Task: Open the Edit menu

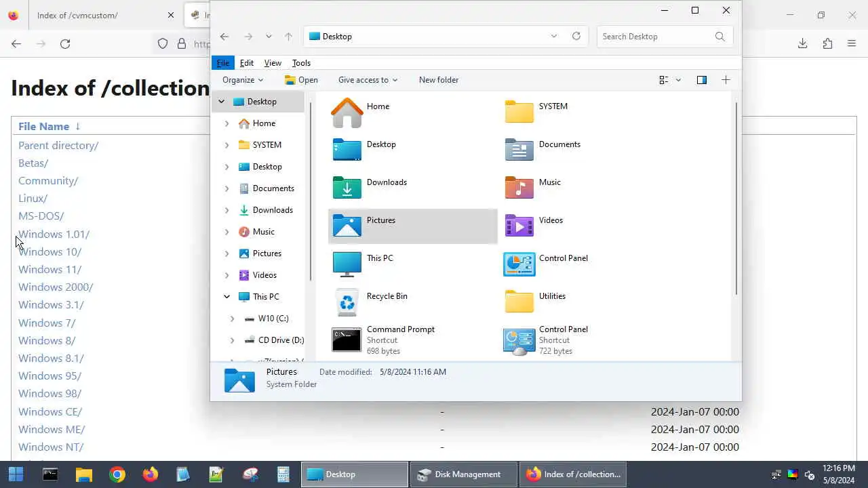Action: (247, 63)
